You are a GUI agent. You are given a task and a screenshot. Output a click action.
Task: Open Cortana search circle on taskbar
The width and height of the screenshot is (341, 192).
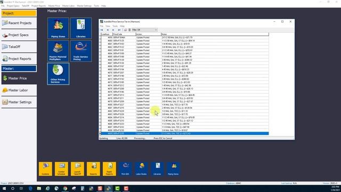13,188
